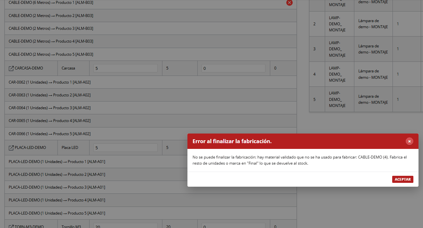Select the CAR-0063 → Producto 2 row
Screen dimensions: 423x228
tap(151, 95)
